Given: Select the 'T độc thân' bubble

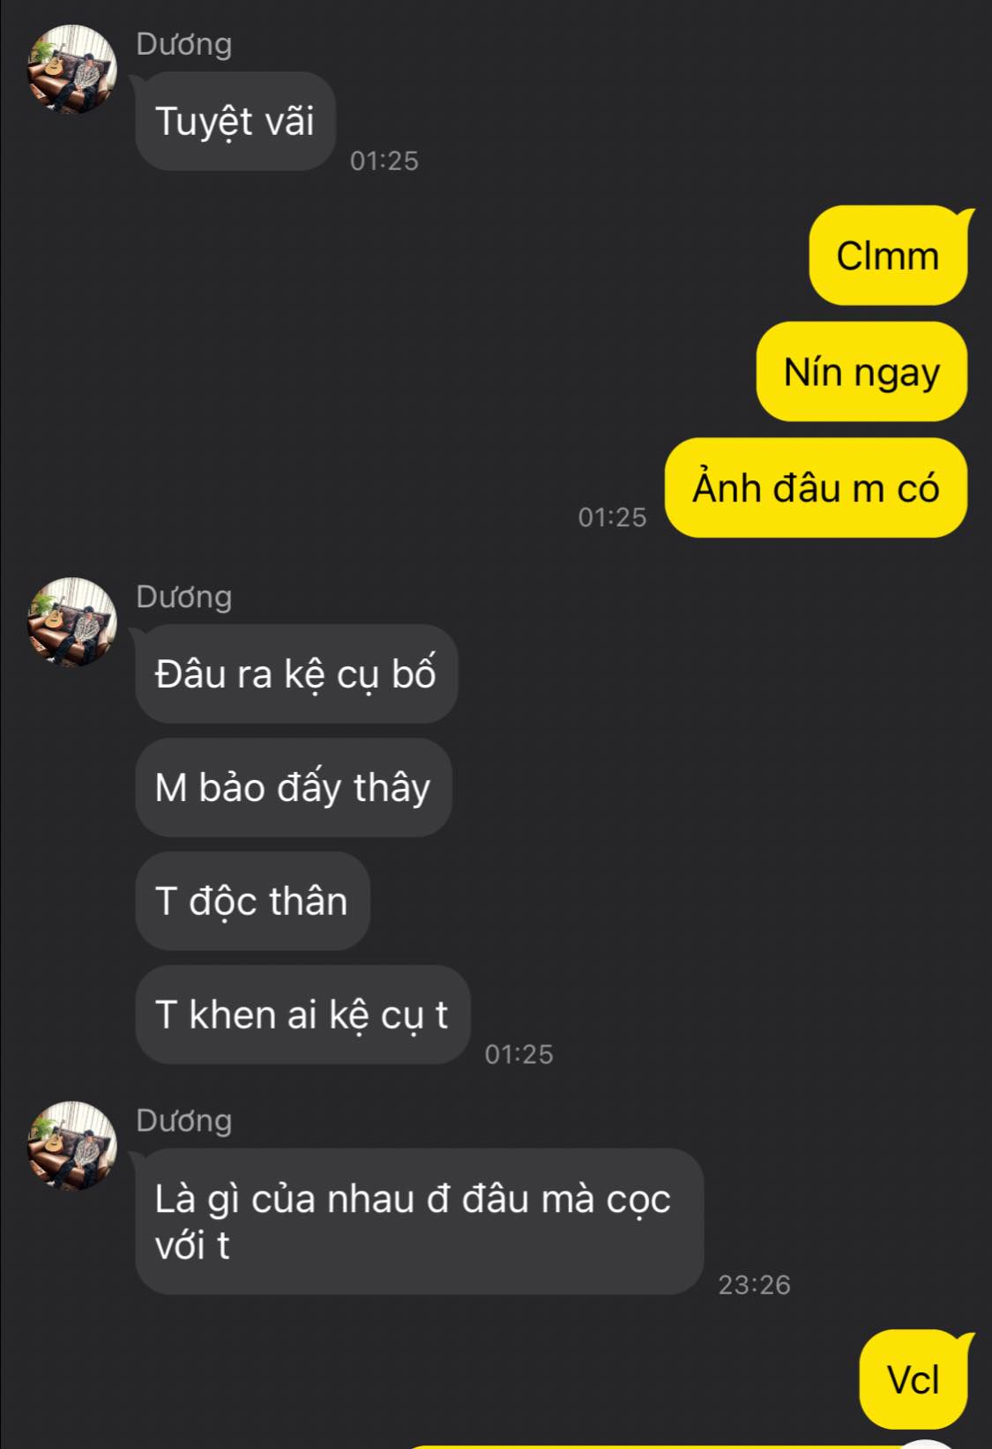Looking at the screenshot, I should (x=252, y=901).
